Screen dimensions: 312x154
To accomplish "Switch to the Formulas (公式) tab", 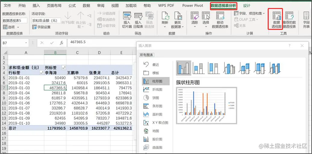I will click(x=72, y=5).
